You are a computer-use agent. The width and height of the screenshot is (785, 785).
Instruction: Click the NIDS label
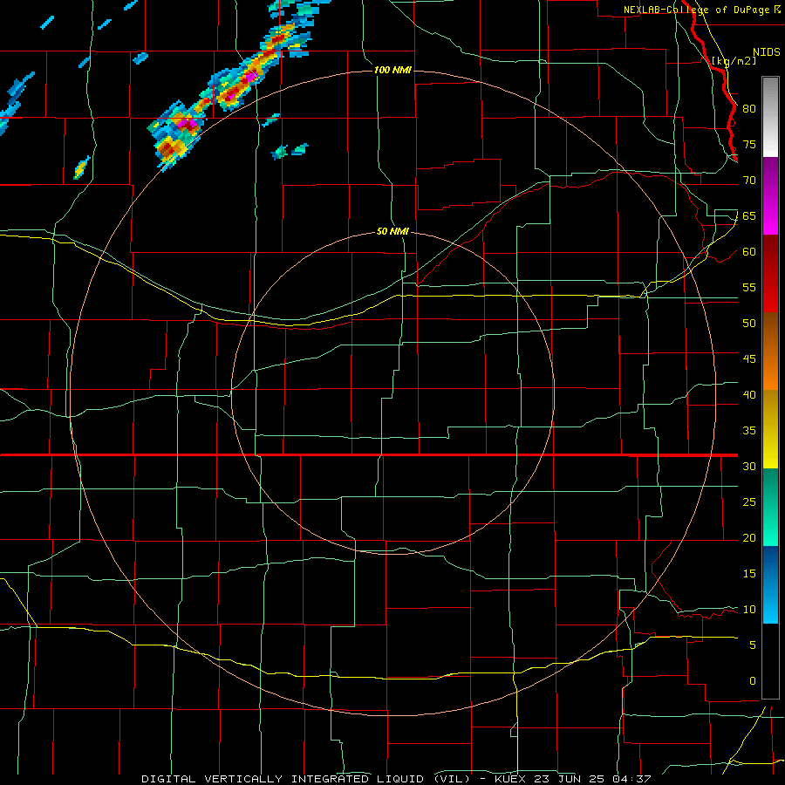pyautogui.click(x=767, y=52)
